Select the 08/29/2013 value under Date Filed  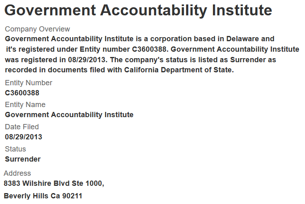click(x=24, y=137)
